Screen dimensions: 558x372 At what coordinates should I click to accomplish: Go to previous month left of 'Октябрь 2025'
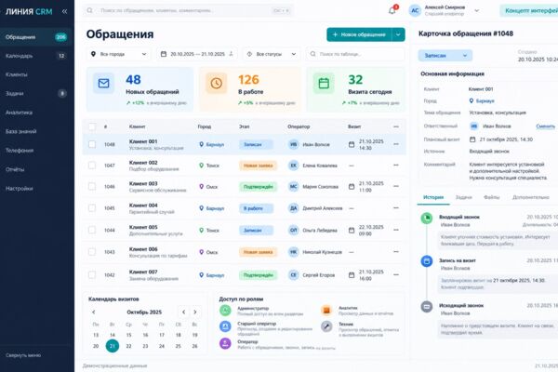[x=94, y=312]
